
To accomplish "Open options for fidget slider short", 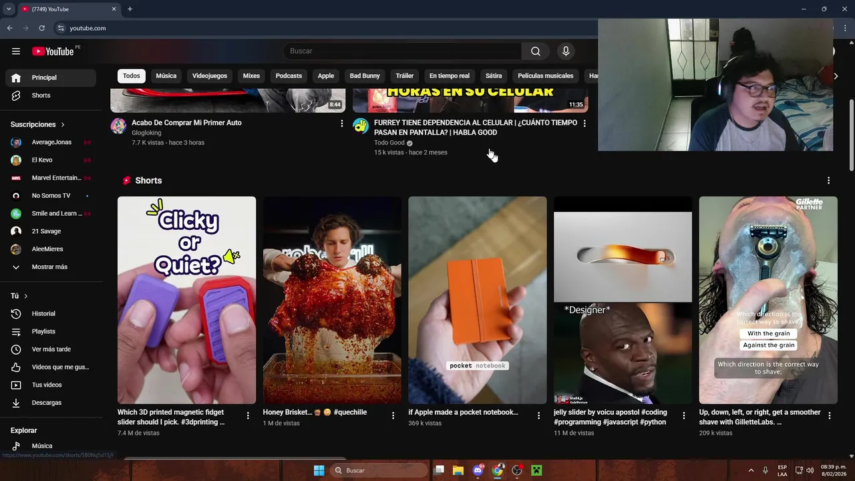I will pyautogui.click(x=248, y=416).
